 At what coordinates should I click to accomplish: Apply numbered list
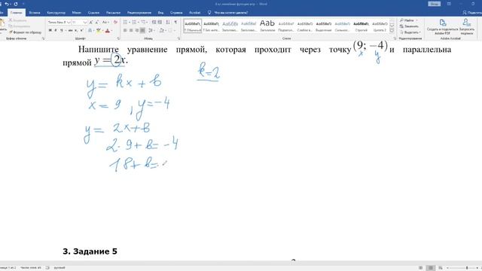[x=134, y=23]
